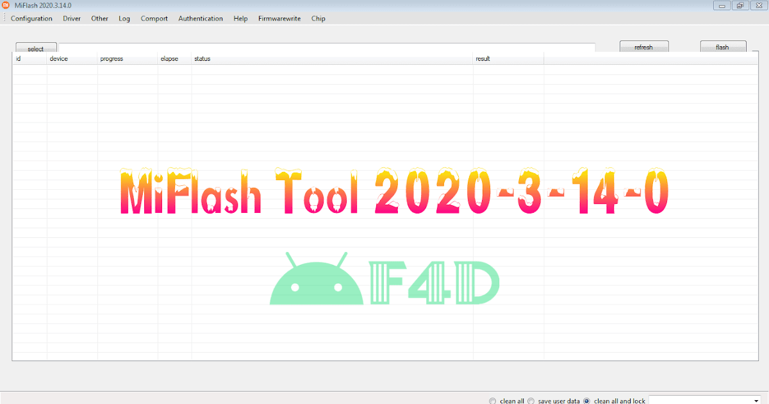Open the Firmwarewrite menu
Viewport: 769px width, 404px height.
pyautogui.click(x=279, y=19)
